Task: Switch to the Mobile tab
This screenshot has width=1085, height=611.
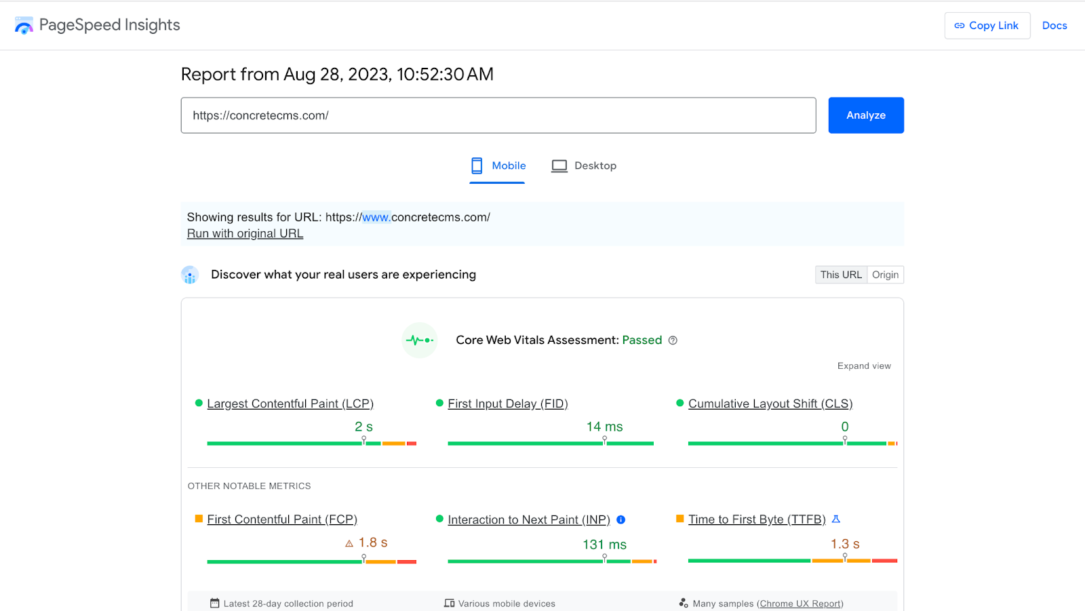Action: 509,165
